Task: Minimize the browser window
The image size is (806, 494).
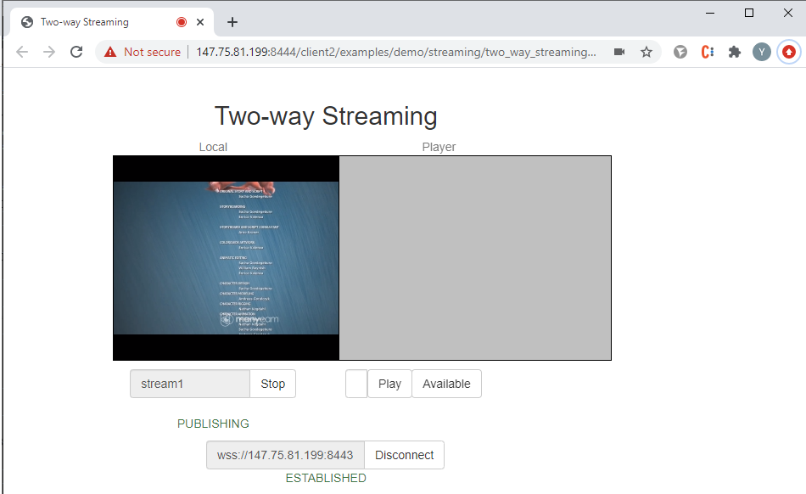Action: [710, 13]
